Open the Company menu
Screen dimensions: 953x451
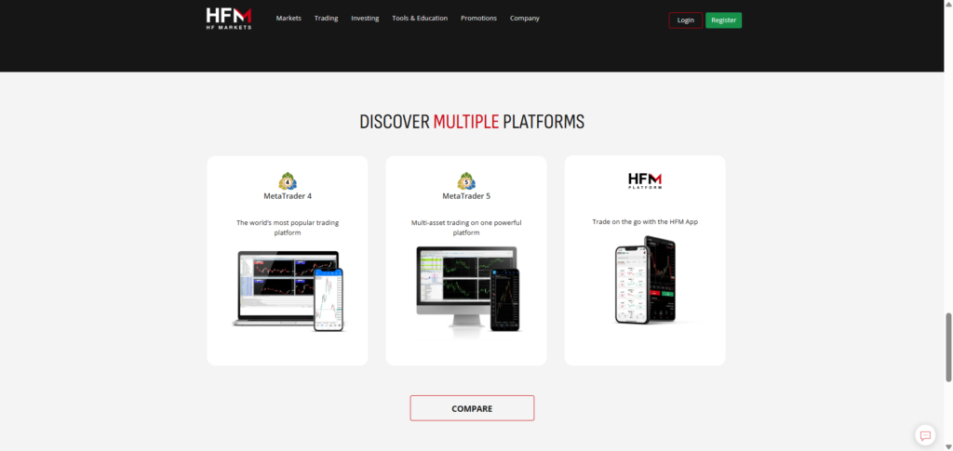pyautogui.click(x=524, y=19)
